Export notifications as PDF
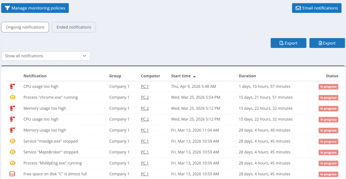 pos(289,43)
